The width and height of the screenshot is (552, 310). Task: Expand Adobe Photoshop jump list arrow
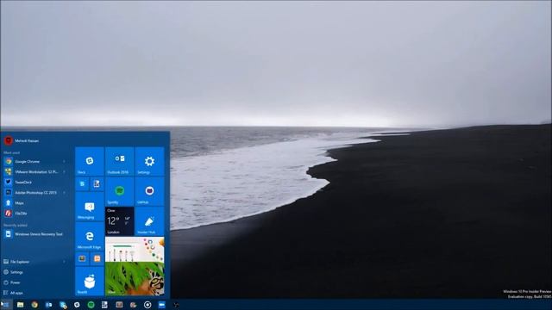64,193
